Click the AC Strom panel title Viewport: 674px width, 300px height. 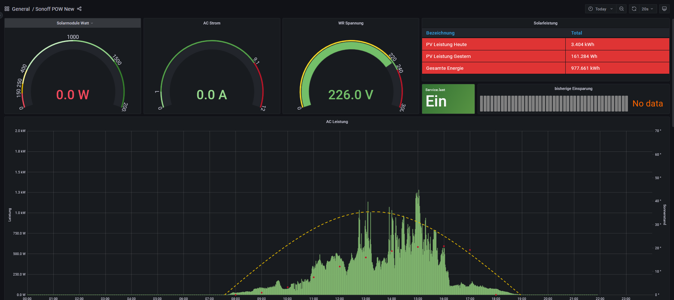pos(212,23)
